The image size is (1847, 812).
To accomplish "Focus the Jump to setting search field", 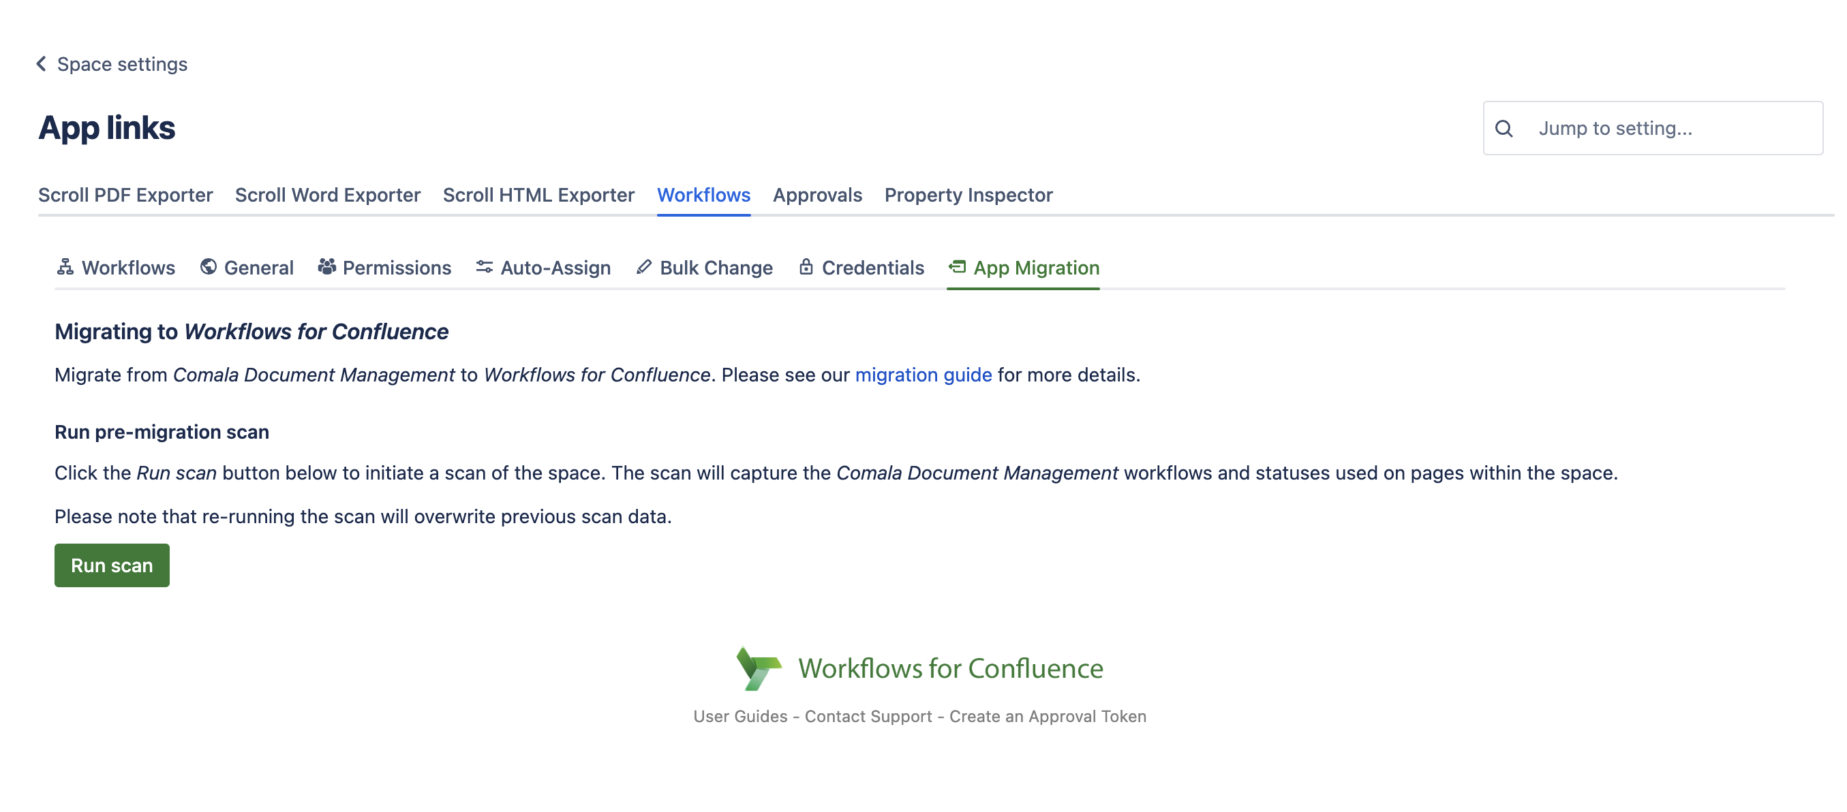I will coord(1670,128).
